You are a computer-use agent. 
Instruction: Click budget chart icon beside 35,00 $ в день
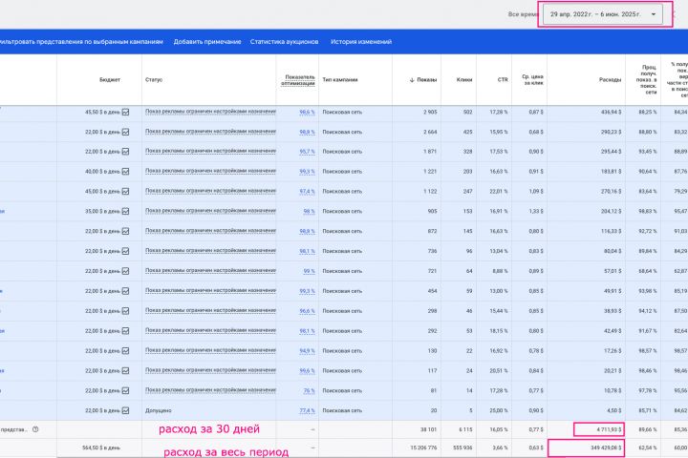coord(125,211)
